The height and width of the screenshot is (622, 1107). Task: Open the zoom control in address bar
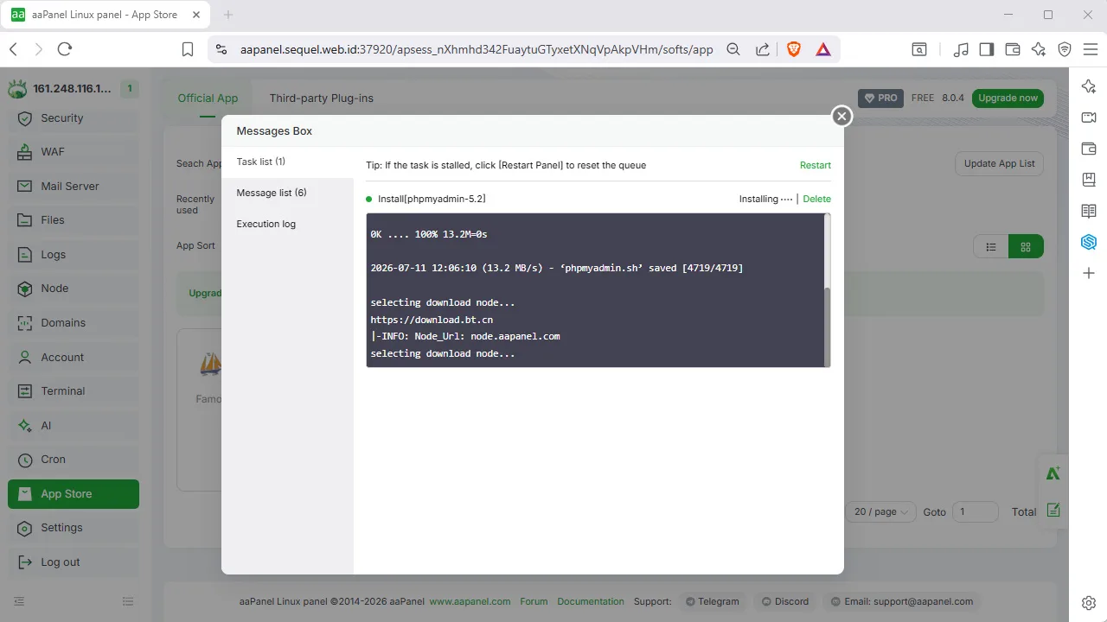click(733, 49)
